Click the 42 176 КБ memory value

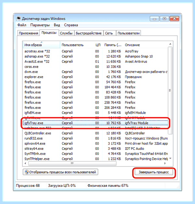click(113, 77)
